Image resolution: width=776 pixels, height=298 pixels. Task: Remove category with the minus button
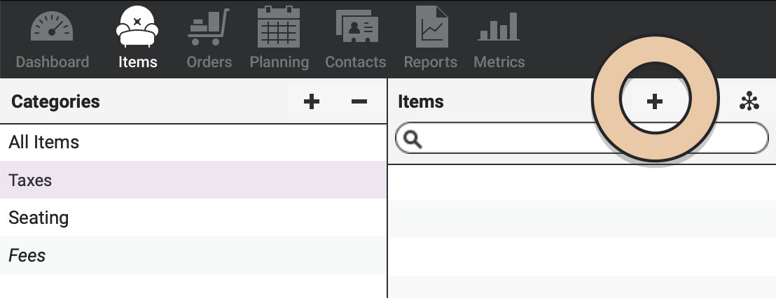point(359,102)
